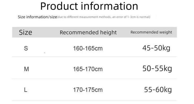The image size is (194, 104).
Task: Select the 55-60kg weight value
Action: pos(158,90)
